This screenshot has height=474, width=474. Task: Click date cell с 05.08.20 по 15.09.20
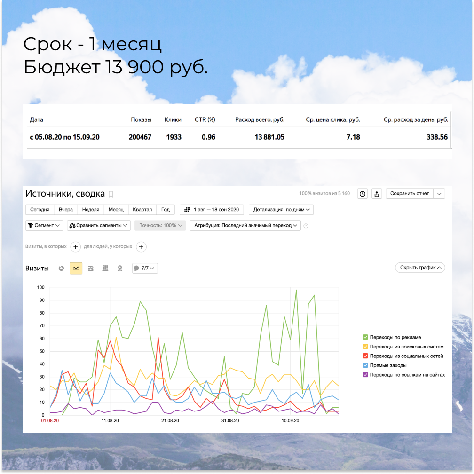coord(64,137)
